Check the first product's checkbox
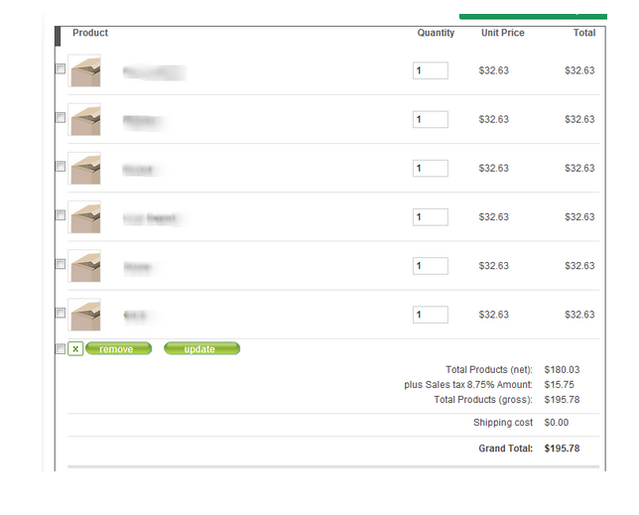639x515 pixels. pyautogui.click(x=61, y=69)
